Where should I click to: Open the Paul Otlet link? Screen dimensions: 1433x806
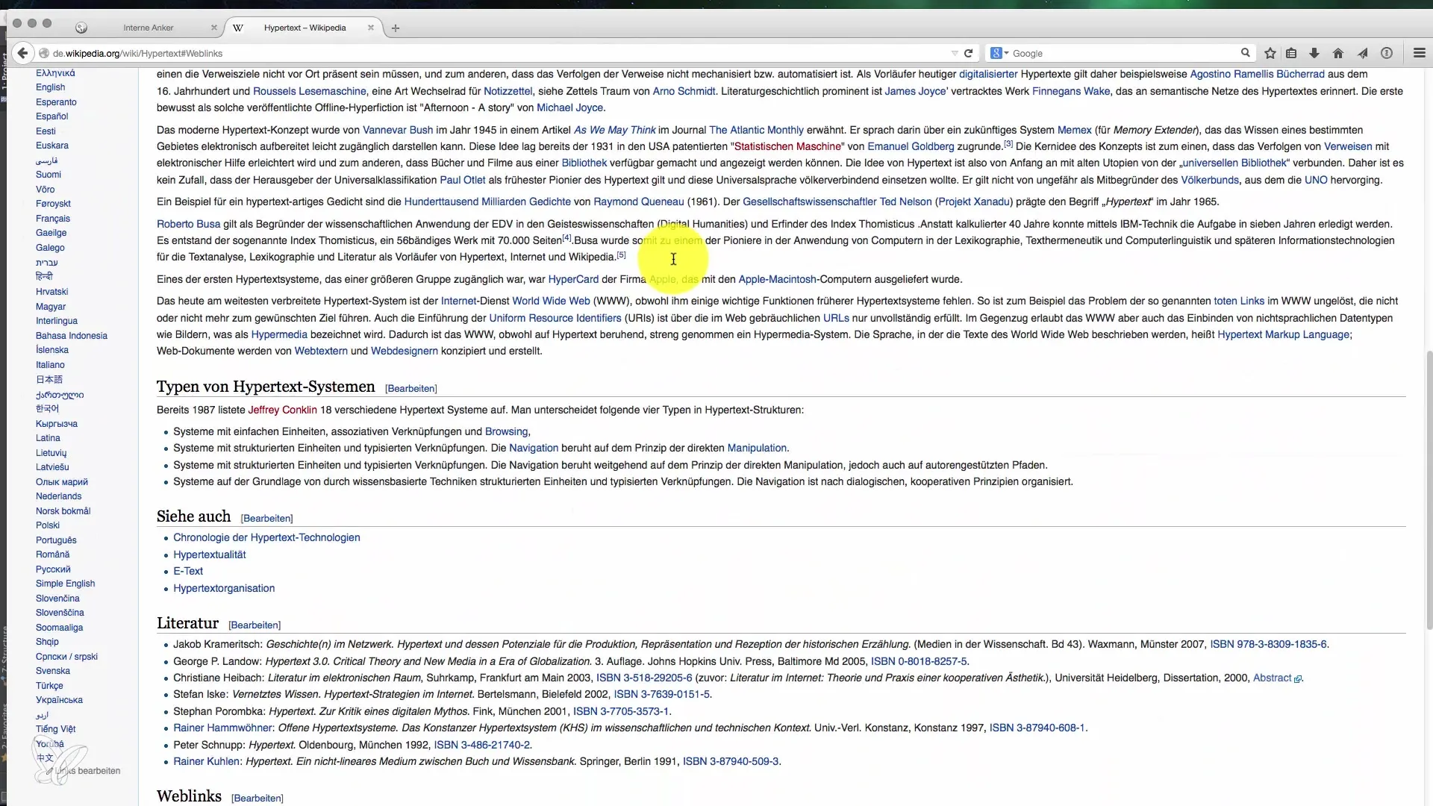tap(462, 180)
